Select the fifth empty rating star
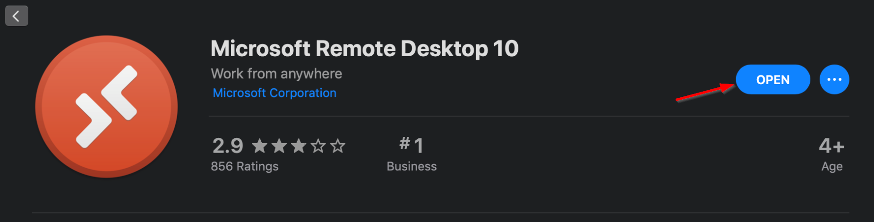Screen dimensions: 874x222 coord(337,146)
